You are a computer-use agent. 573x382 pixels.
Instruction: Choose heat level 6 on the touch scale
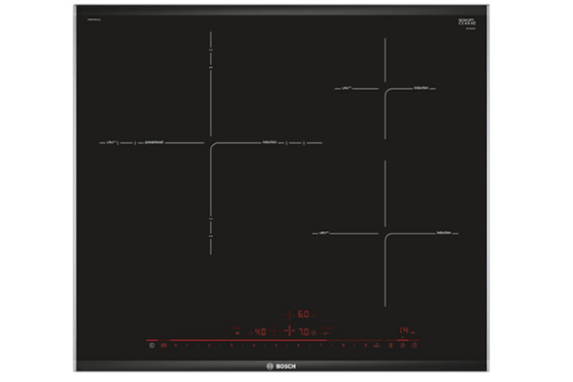pyautogui.click(x=298, y=345)
